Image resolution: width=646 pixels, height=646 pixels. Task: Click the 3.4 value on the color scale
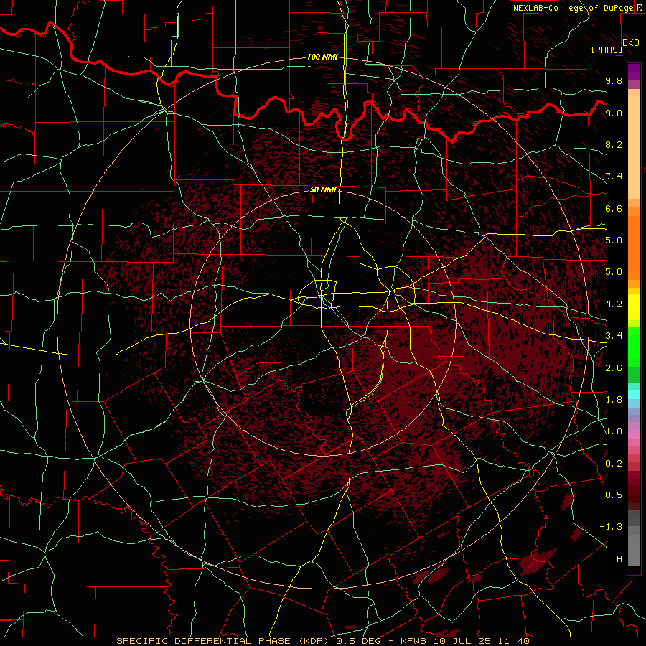click(x=614, y=336)
